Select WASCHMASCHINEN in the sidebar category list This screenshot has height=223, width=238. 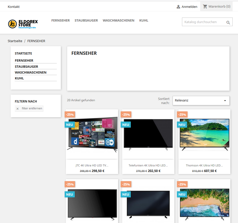[31, 73]
